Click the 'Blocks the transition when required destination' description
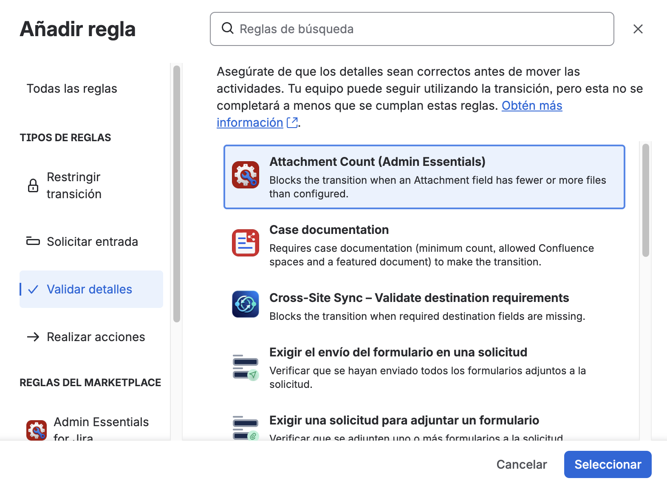This screenshot has width=667, height=484. [x=427, y=316]
